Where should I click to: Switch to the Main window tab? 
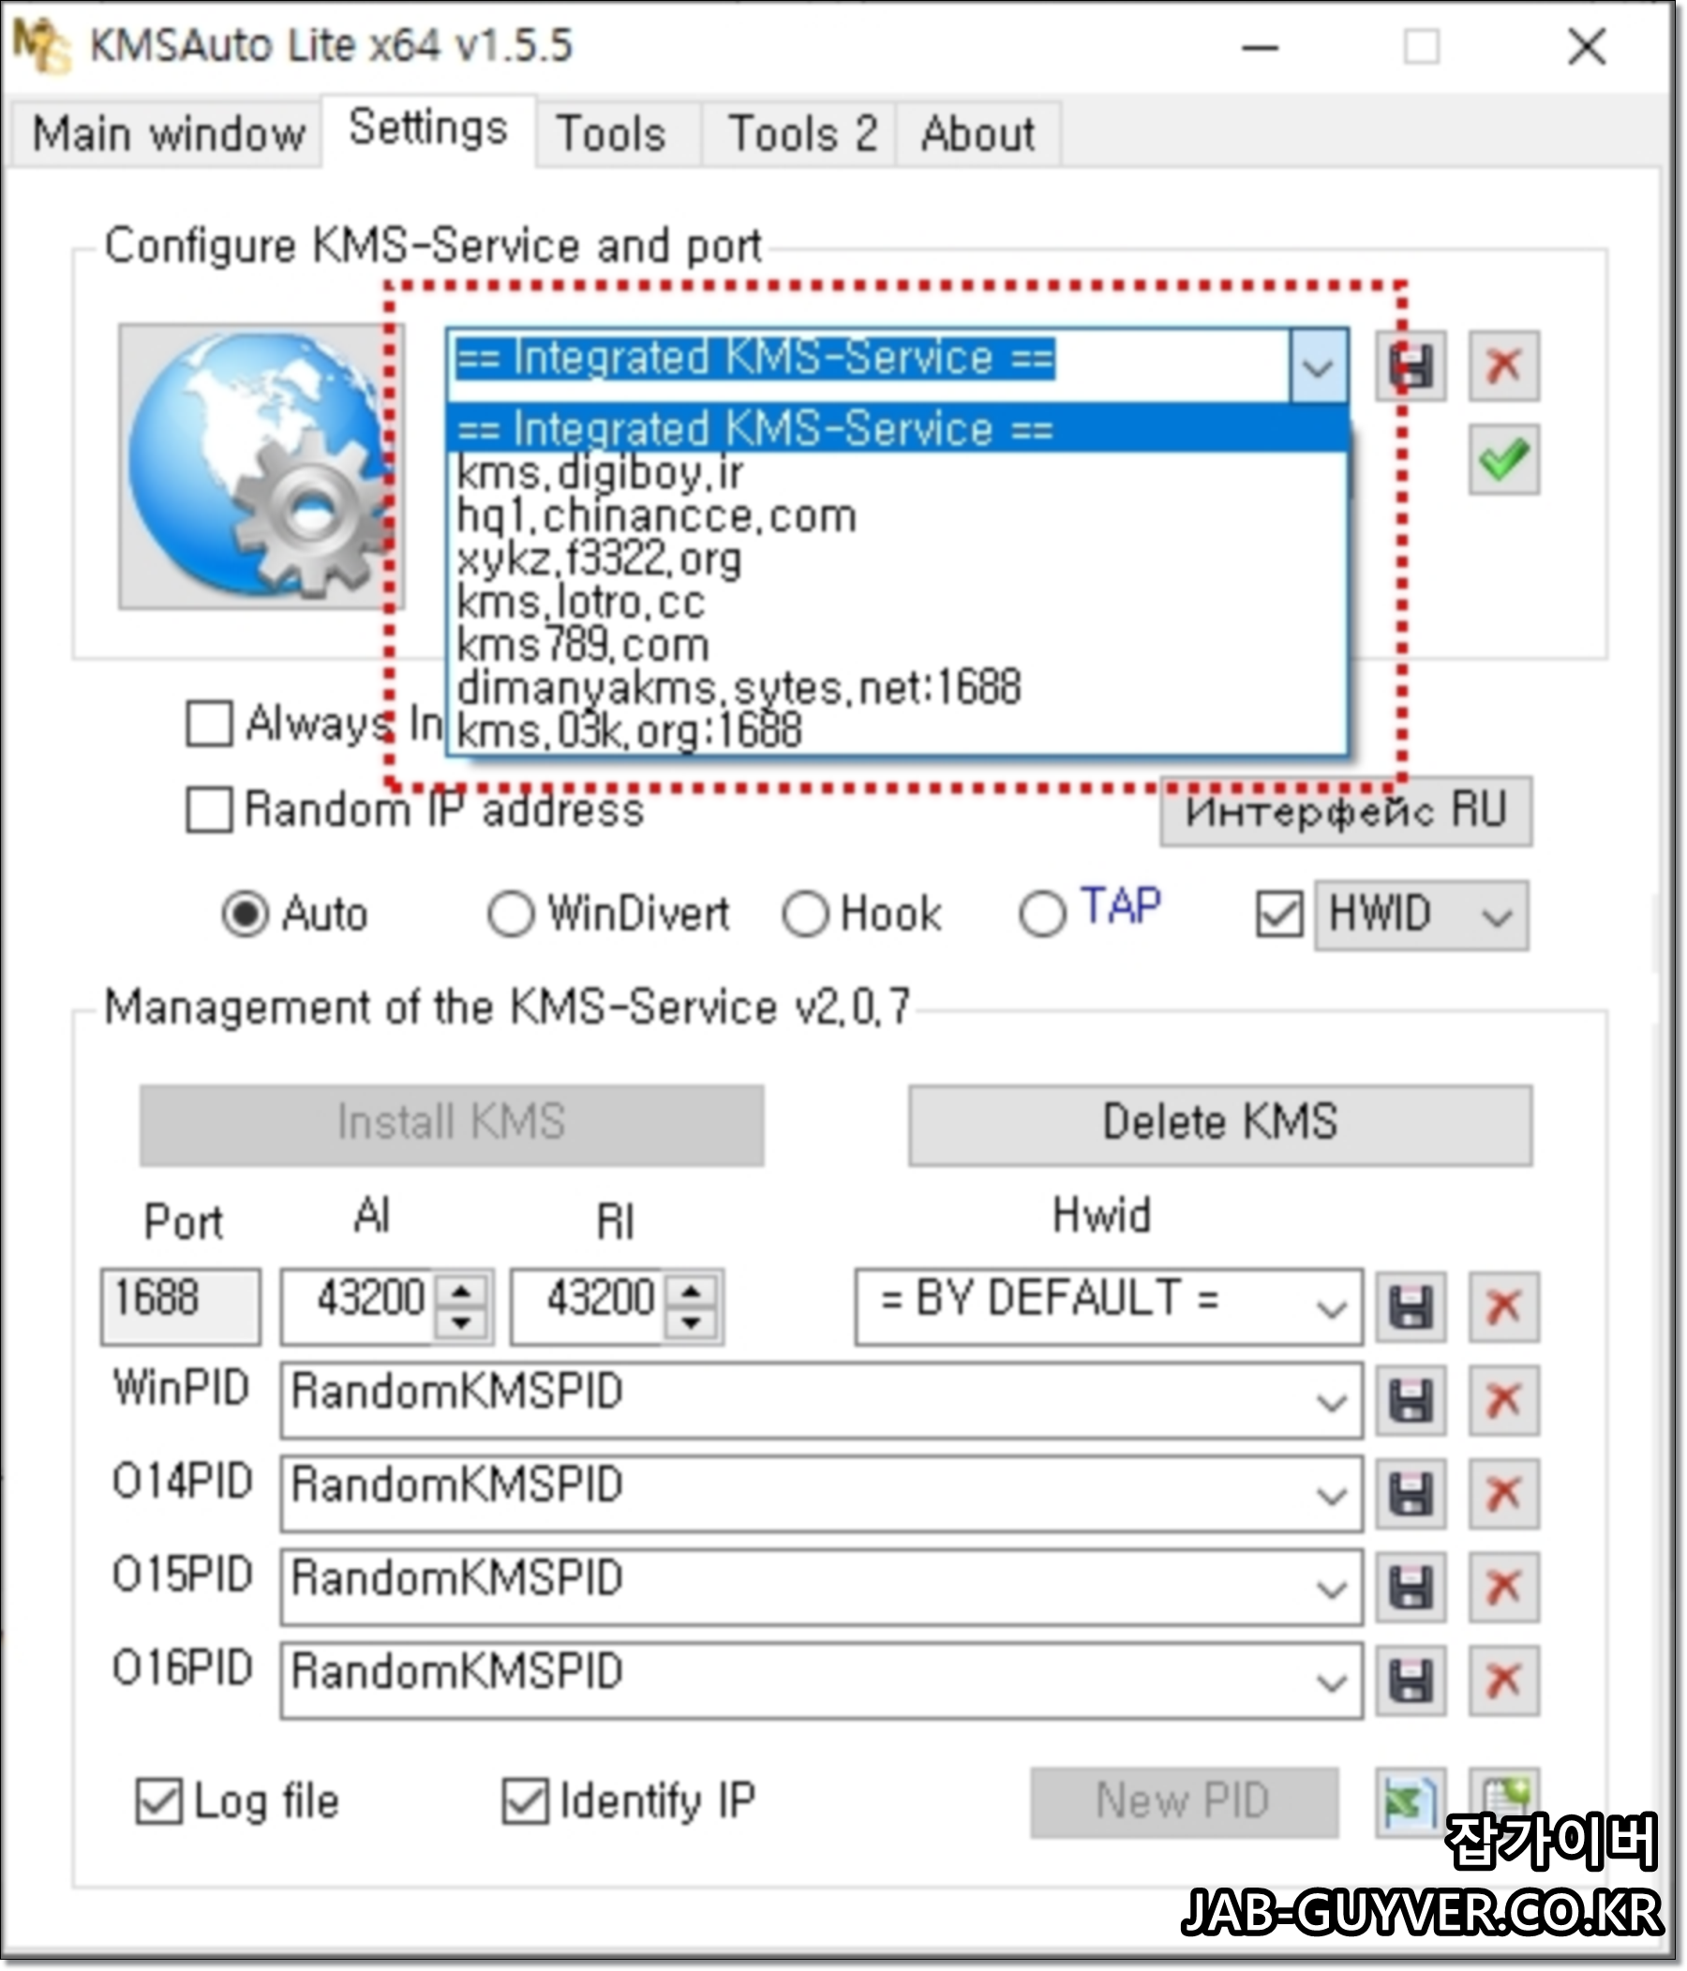click(168, 134)
